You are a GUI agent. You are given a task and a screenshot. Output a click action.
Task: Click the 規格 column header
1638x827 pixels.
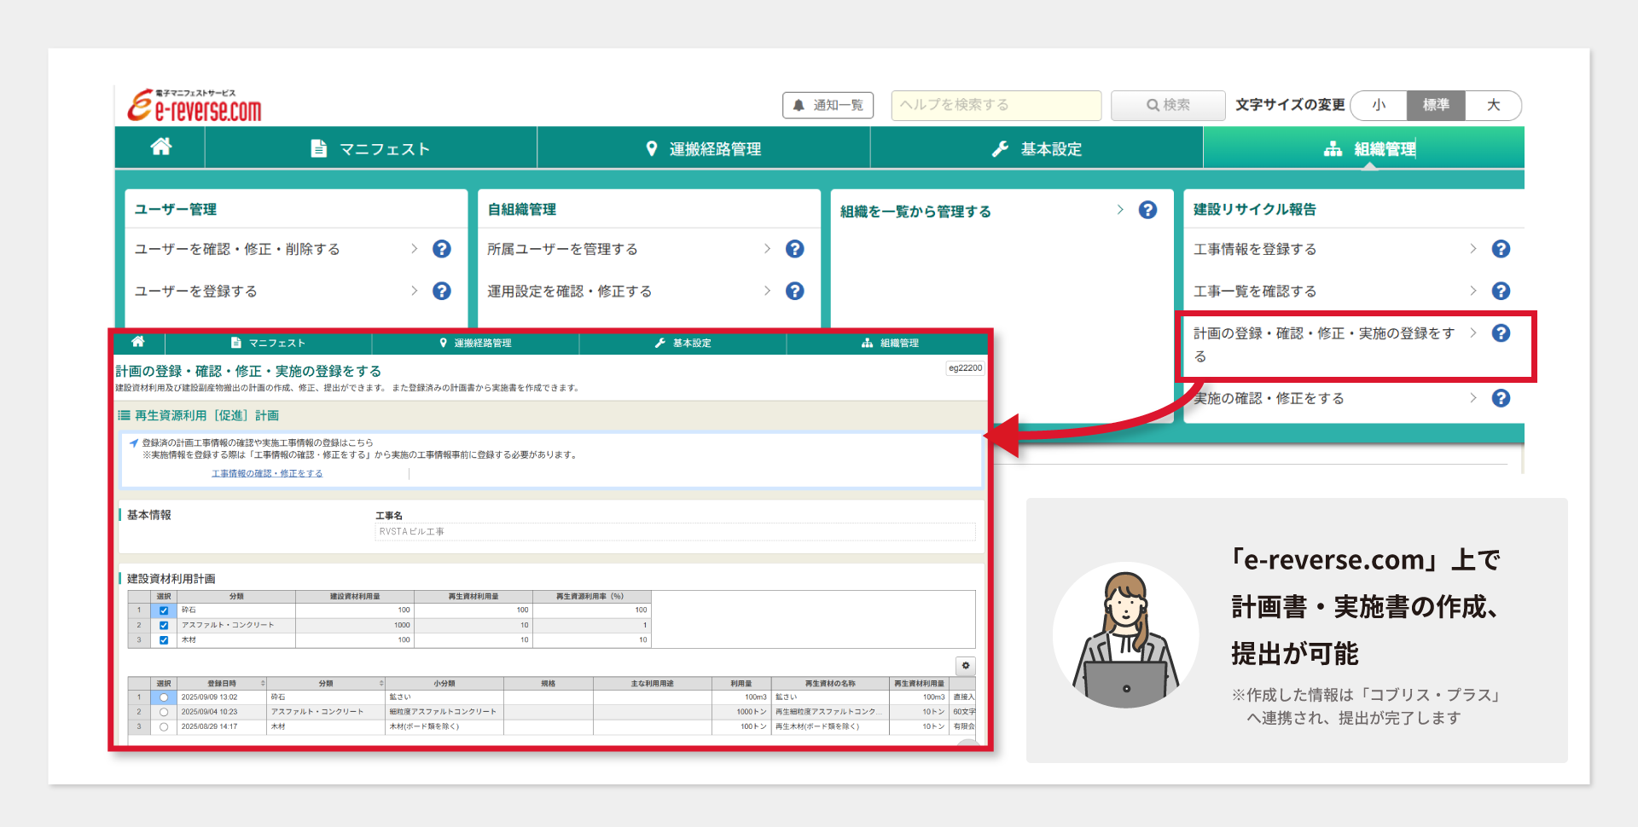click(x=549, y=684)
